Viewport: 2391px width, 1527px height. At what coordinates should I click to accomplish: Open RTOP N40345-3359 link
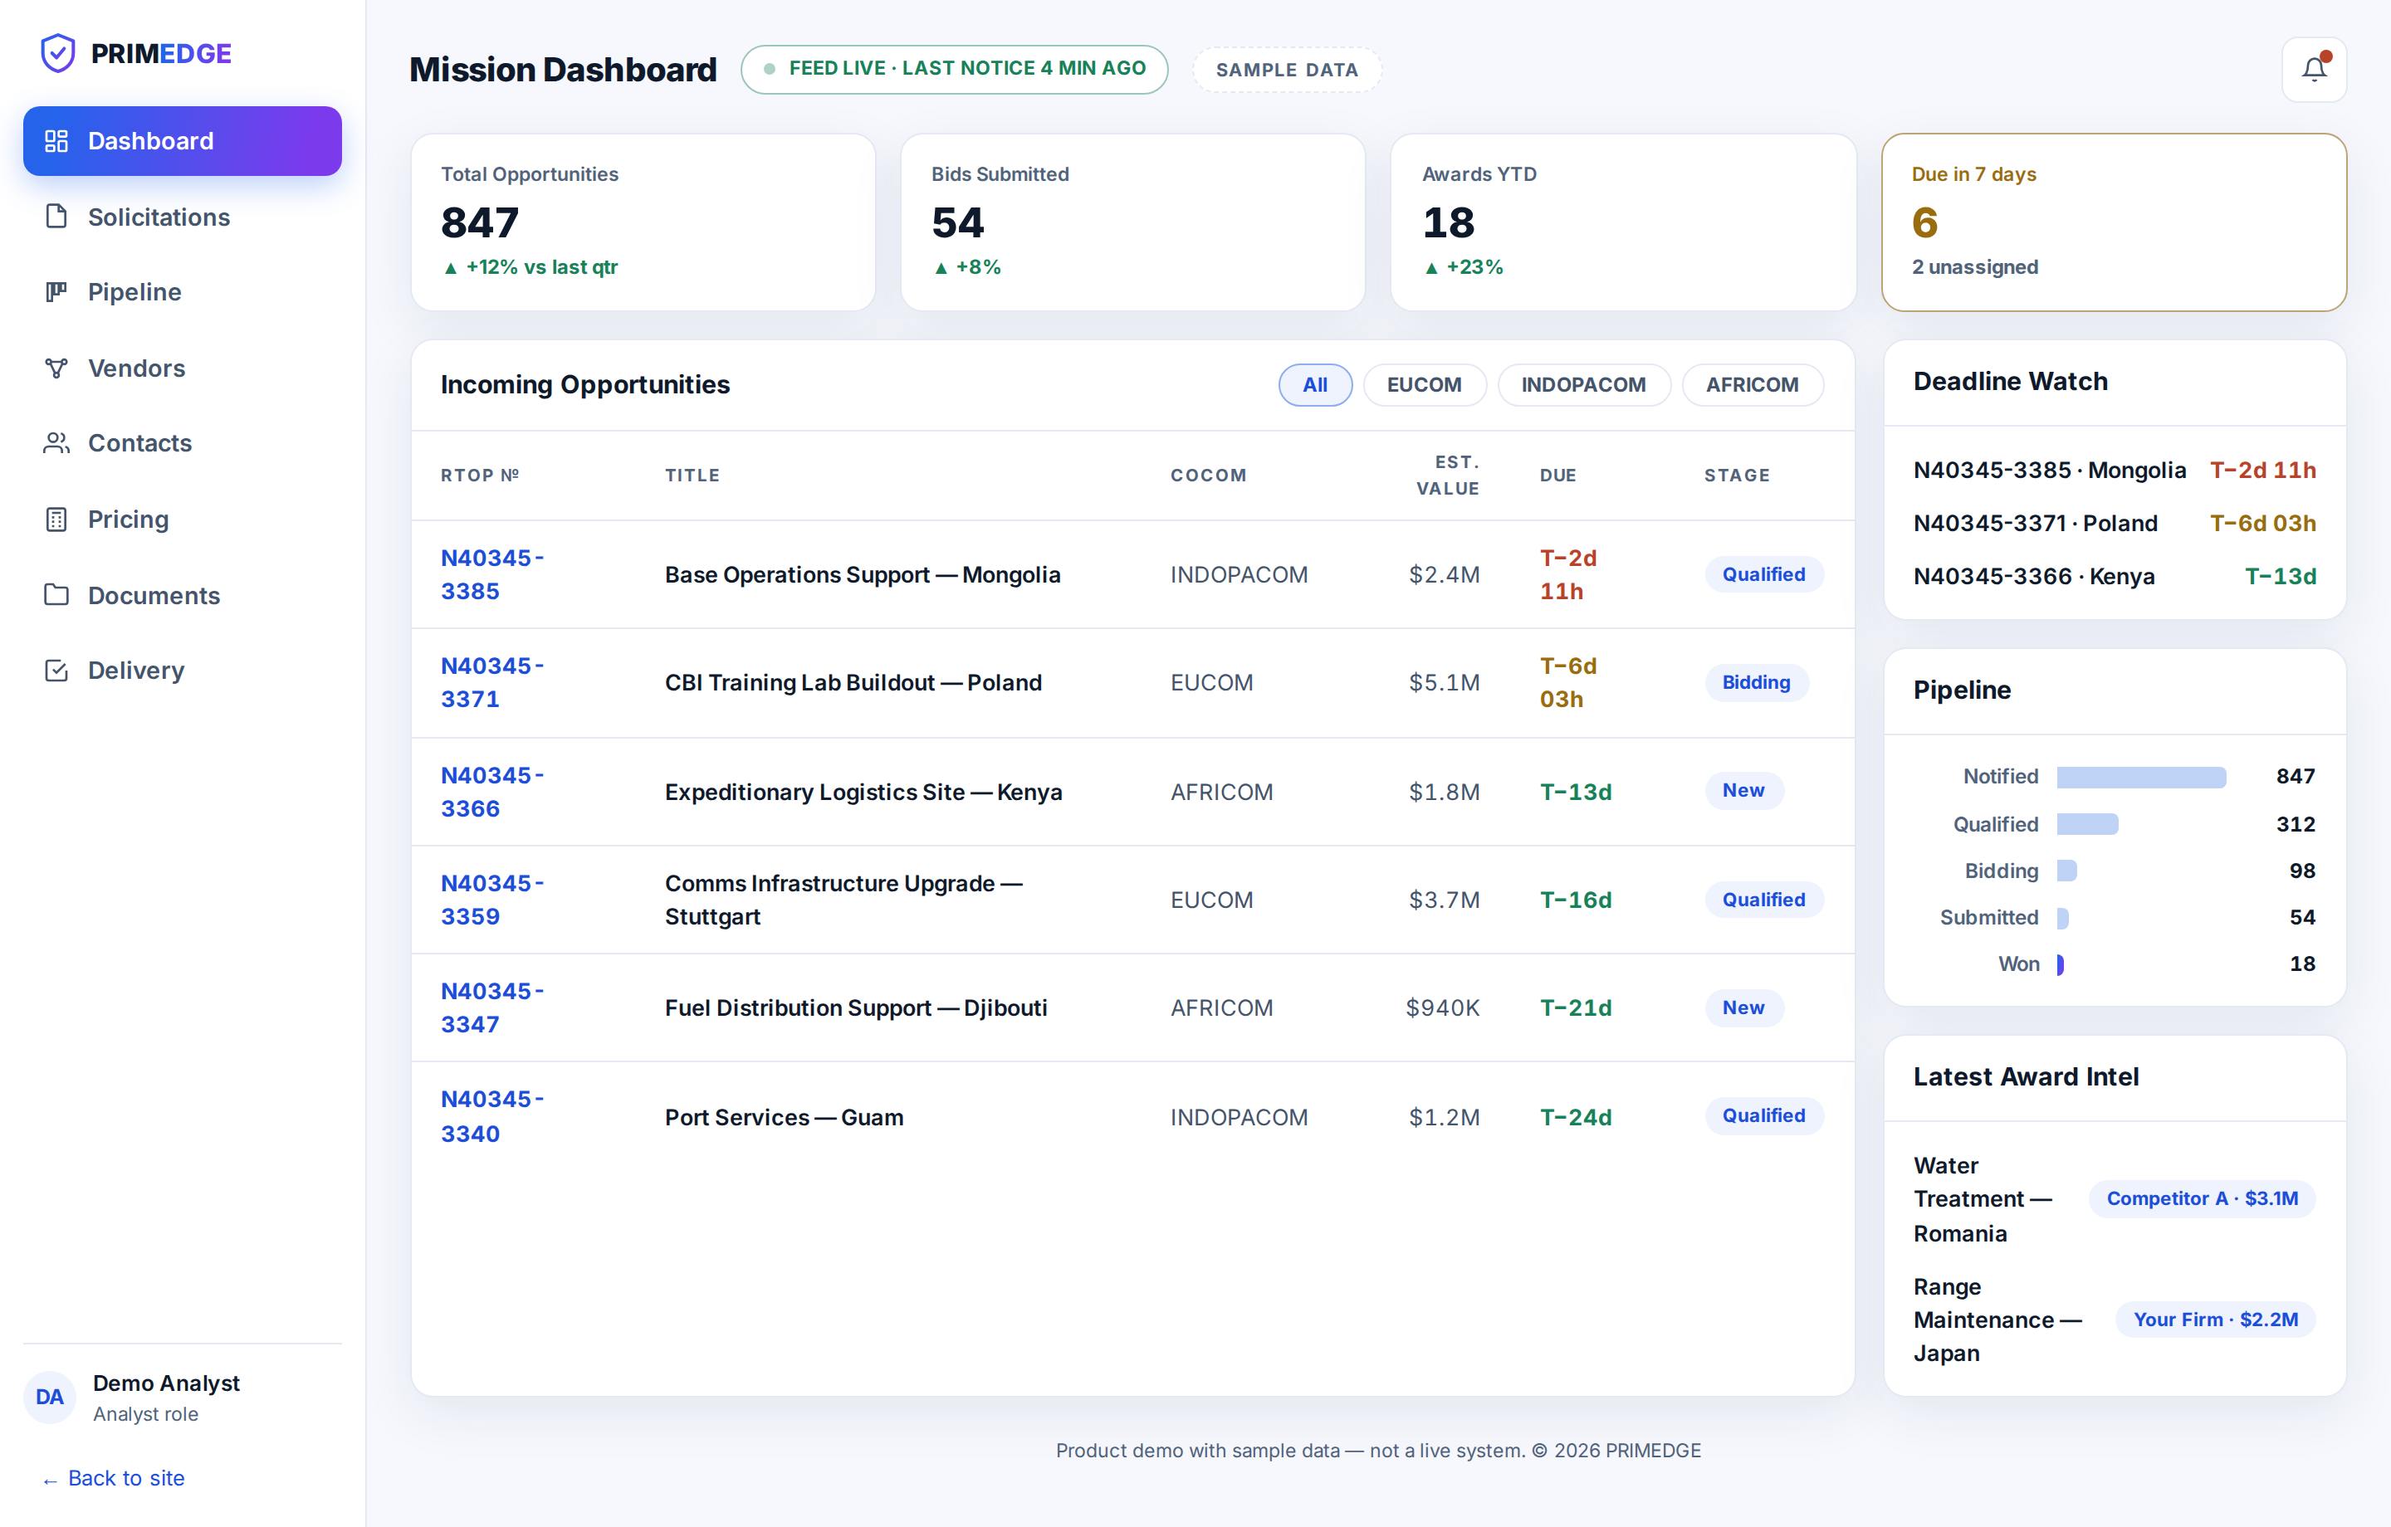click(x=492, y=900)
